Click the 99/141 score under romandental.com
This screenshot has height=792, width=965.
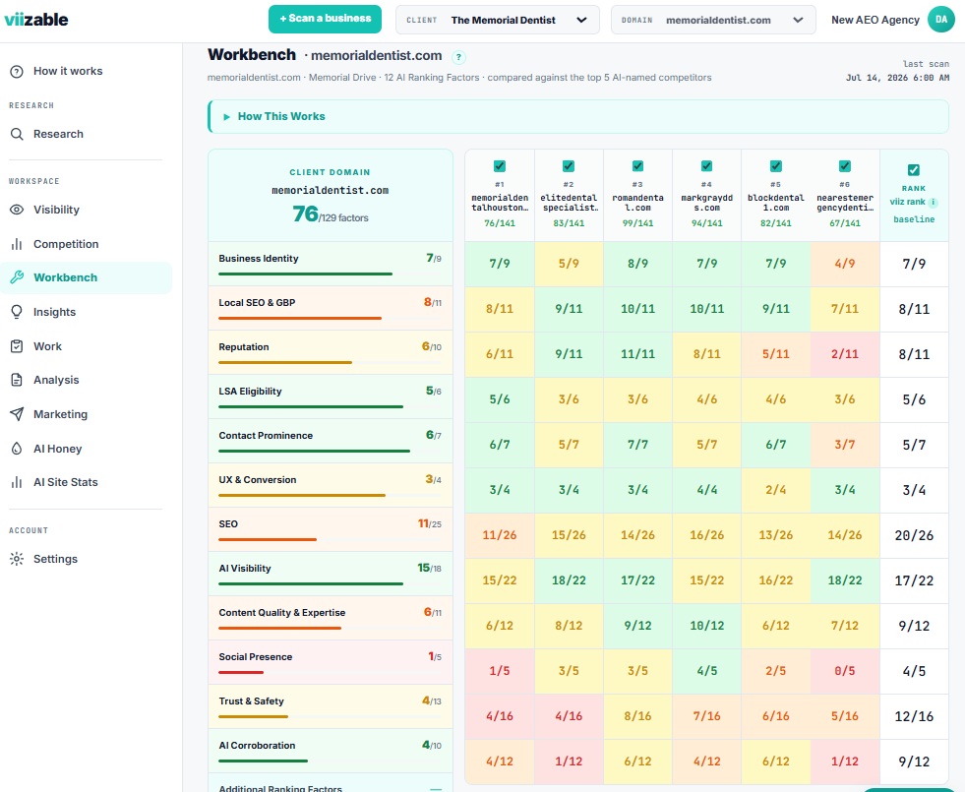click(x=637, y=223)
